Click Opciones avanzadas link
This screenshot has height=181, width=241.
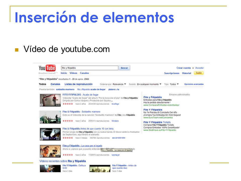[194, 84]
